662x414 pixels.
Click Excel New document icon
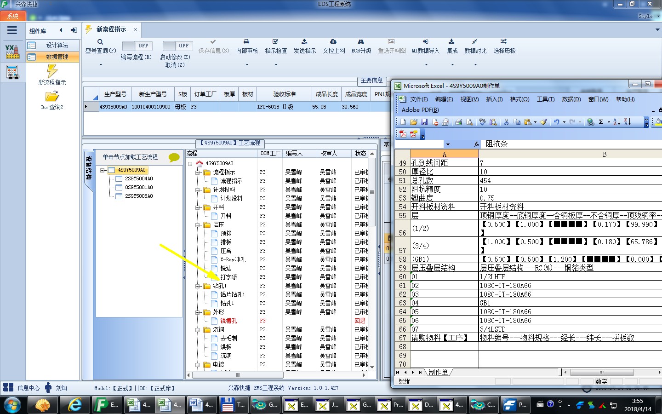point(403,122)
